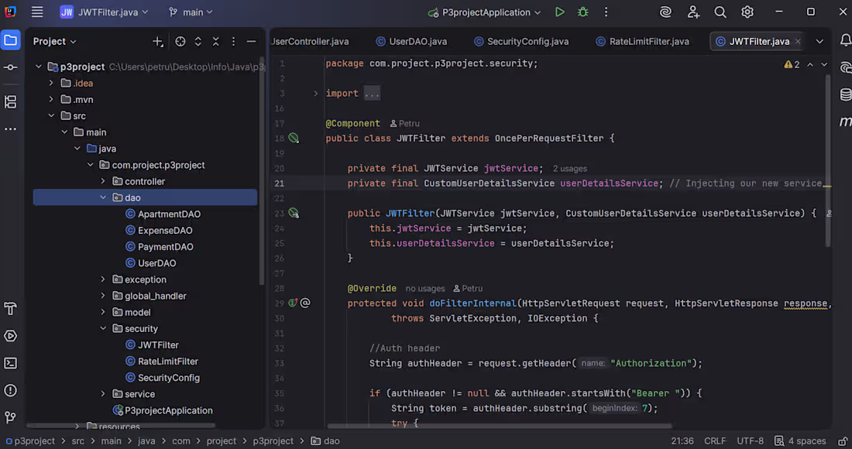Open the Structure tool window icon
852x449 pixels.
[10, 102]
